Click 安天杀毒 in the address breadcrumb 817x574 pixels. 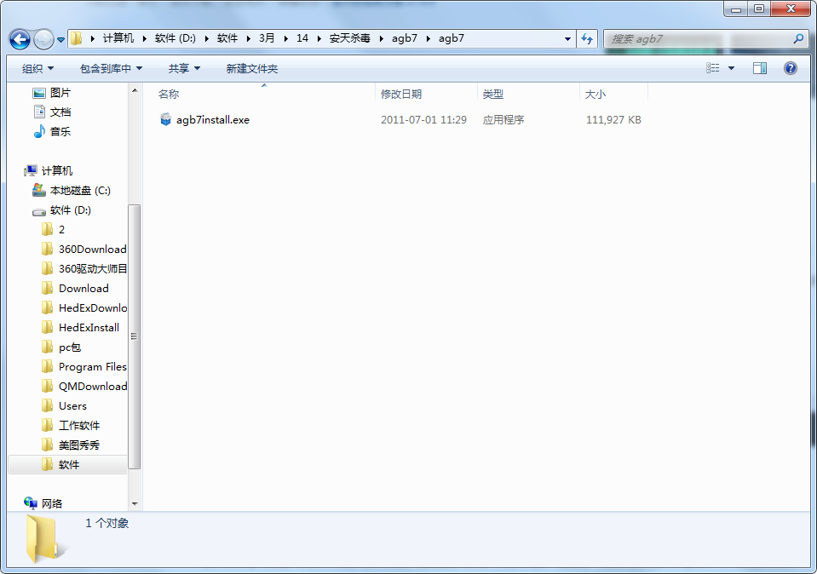(349, 38)
